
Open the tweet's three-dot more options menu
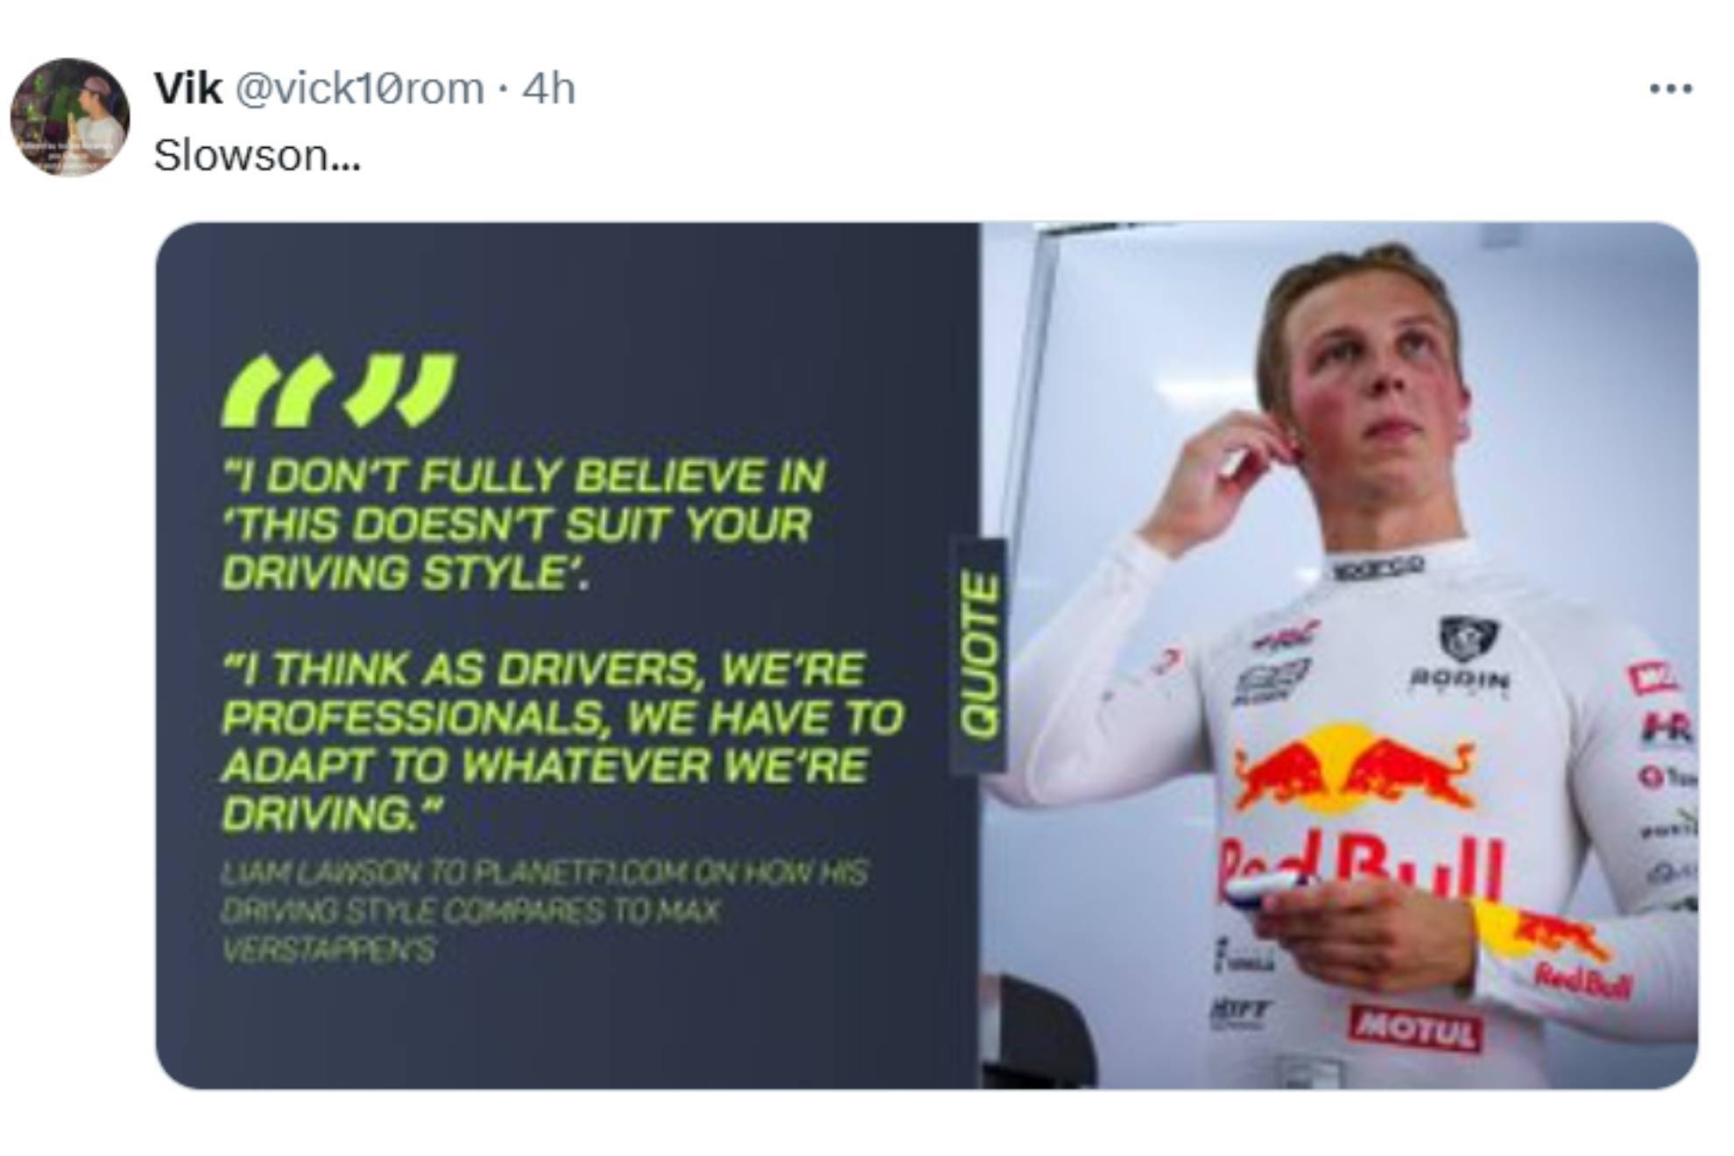1670,88
